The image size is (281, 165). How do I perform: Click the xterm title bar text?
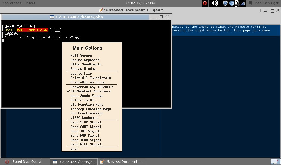79,17
